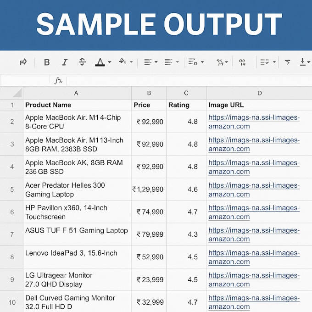Click price ₹32,999 cell

click(x=149, y=301)
